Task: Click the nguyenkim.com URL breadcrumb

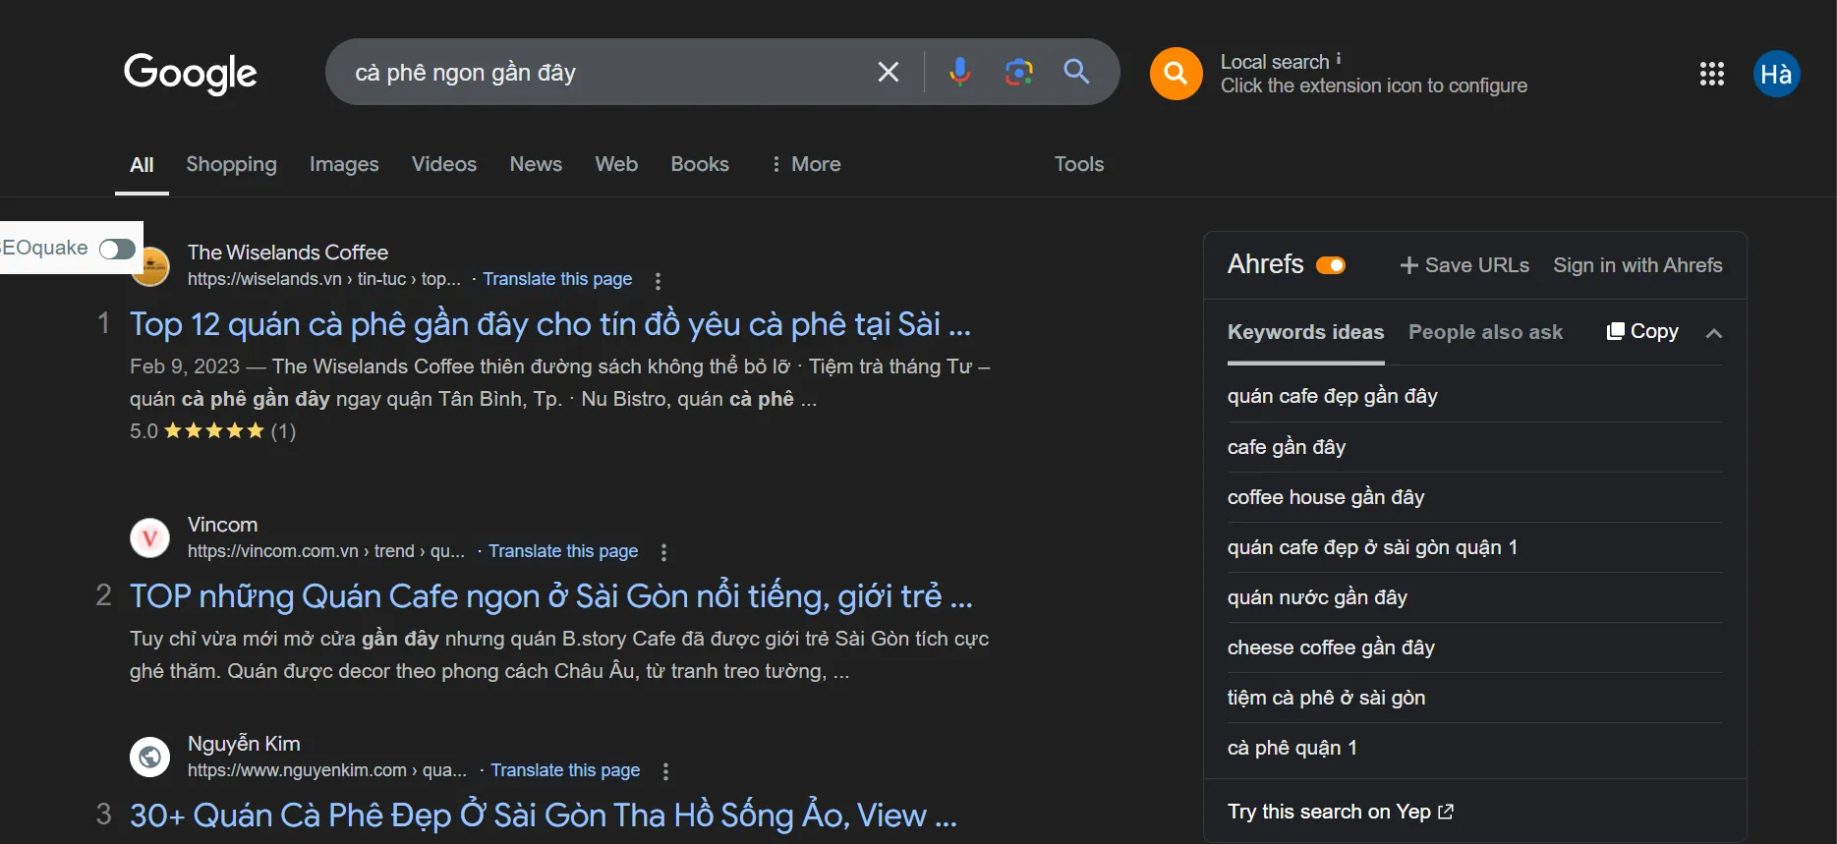Action: [327, 770]
